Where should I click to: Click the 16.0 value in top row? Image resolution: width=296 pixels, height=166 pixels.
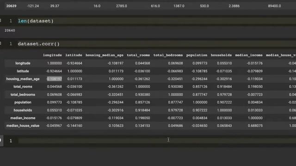click(97, 6)
